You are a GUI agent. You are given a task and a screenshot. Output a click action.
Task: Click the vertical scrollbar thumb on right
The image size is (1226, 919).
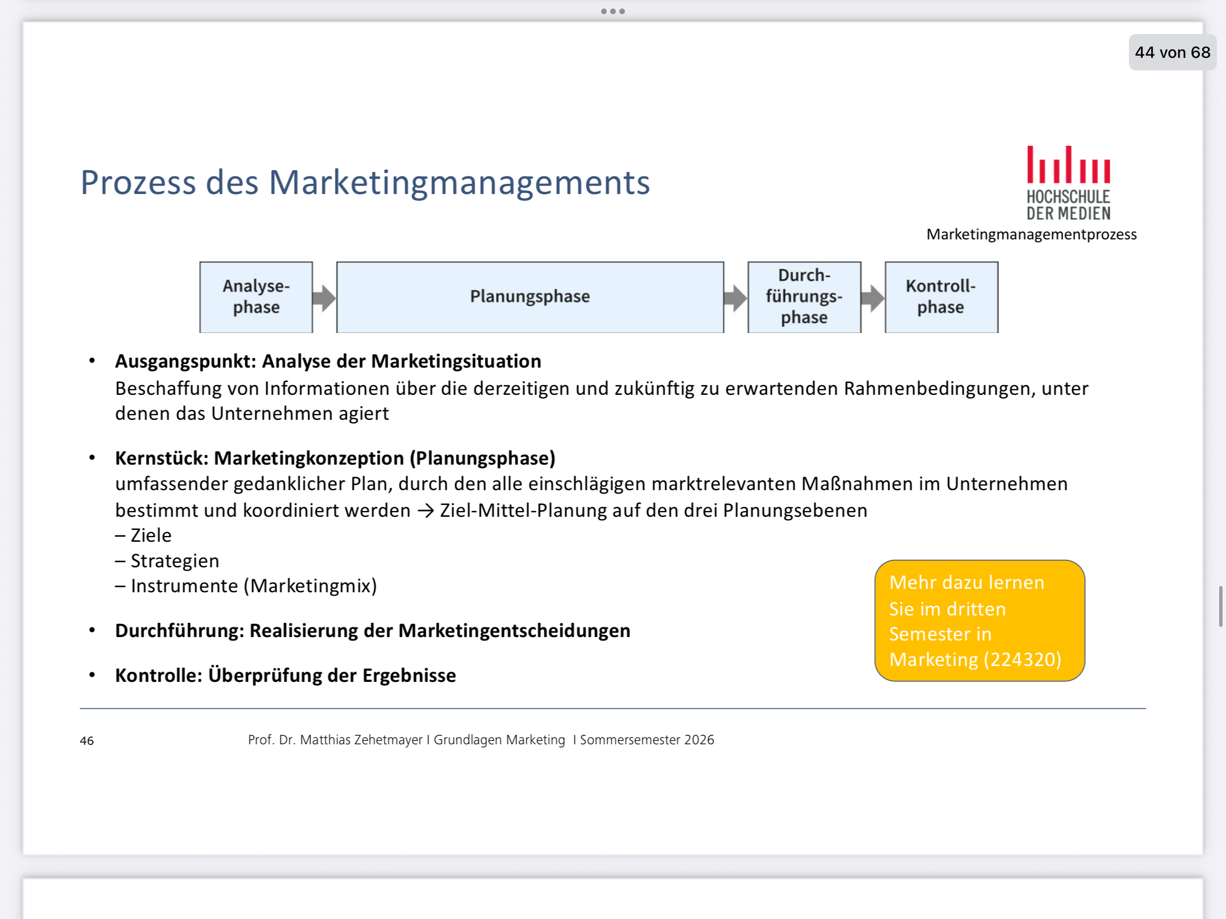tap(1220, 606)
